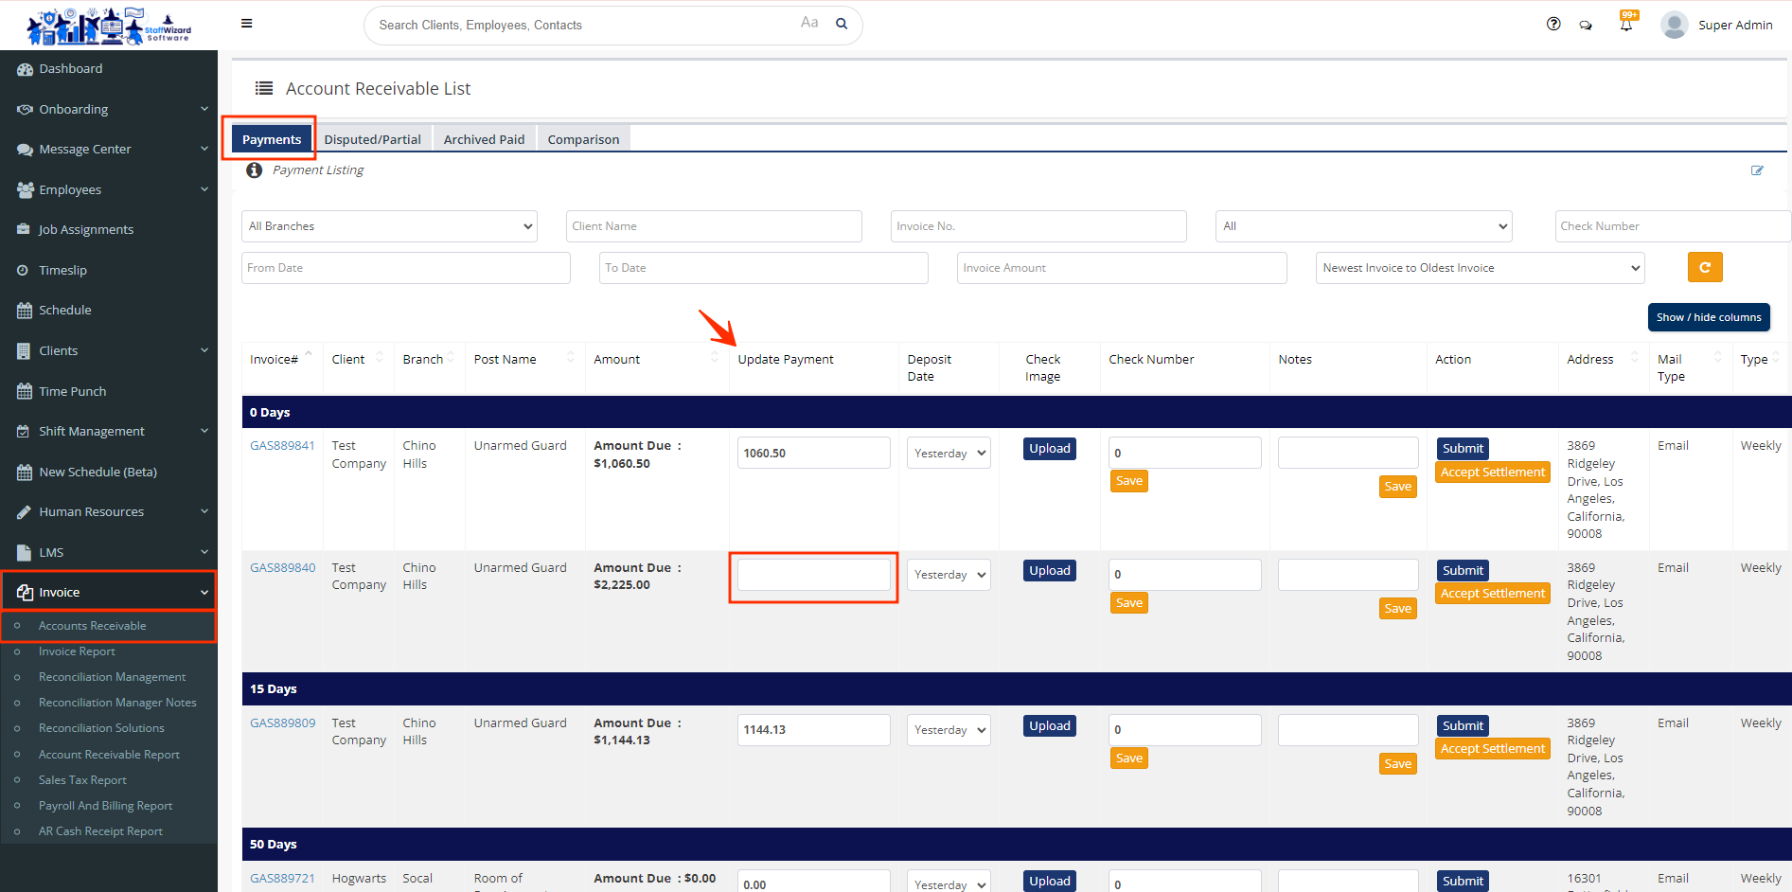The image size is (1792, 892).
Task: Open Newest Invoice to Oldest Invoice dropdown
Action: [1480, 268]
